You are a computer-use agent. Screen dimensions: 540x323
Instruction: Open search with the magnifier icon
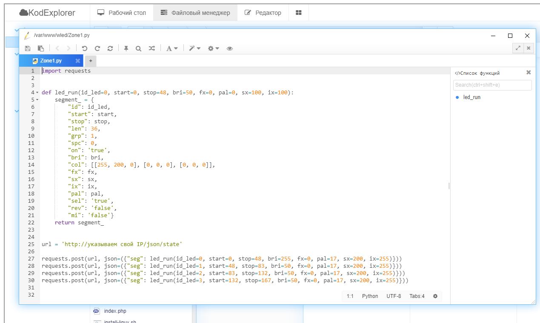point(138,48)
